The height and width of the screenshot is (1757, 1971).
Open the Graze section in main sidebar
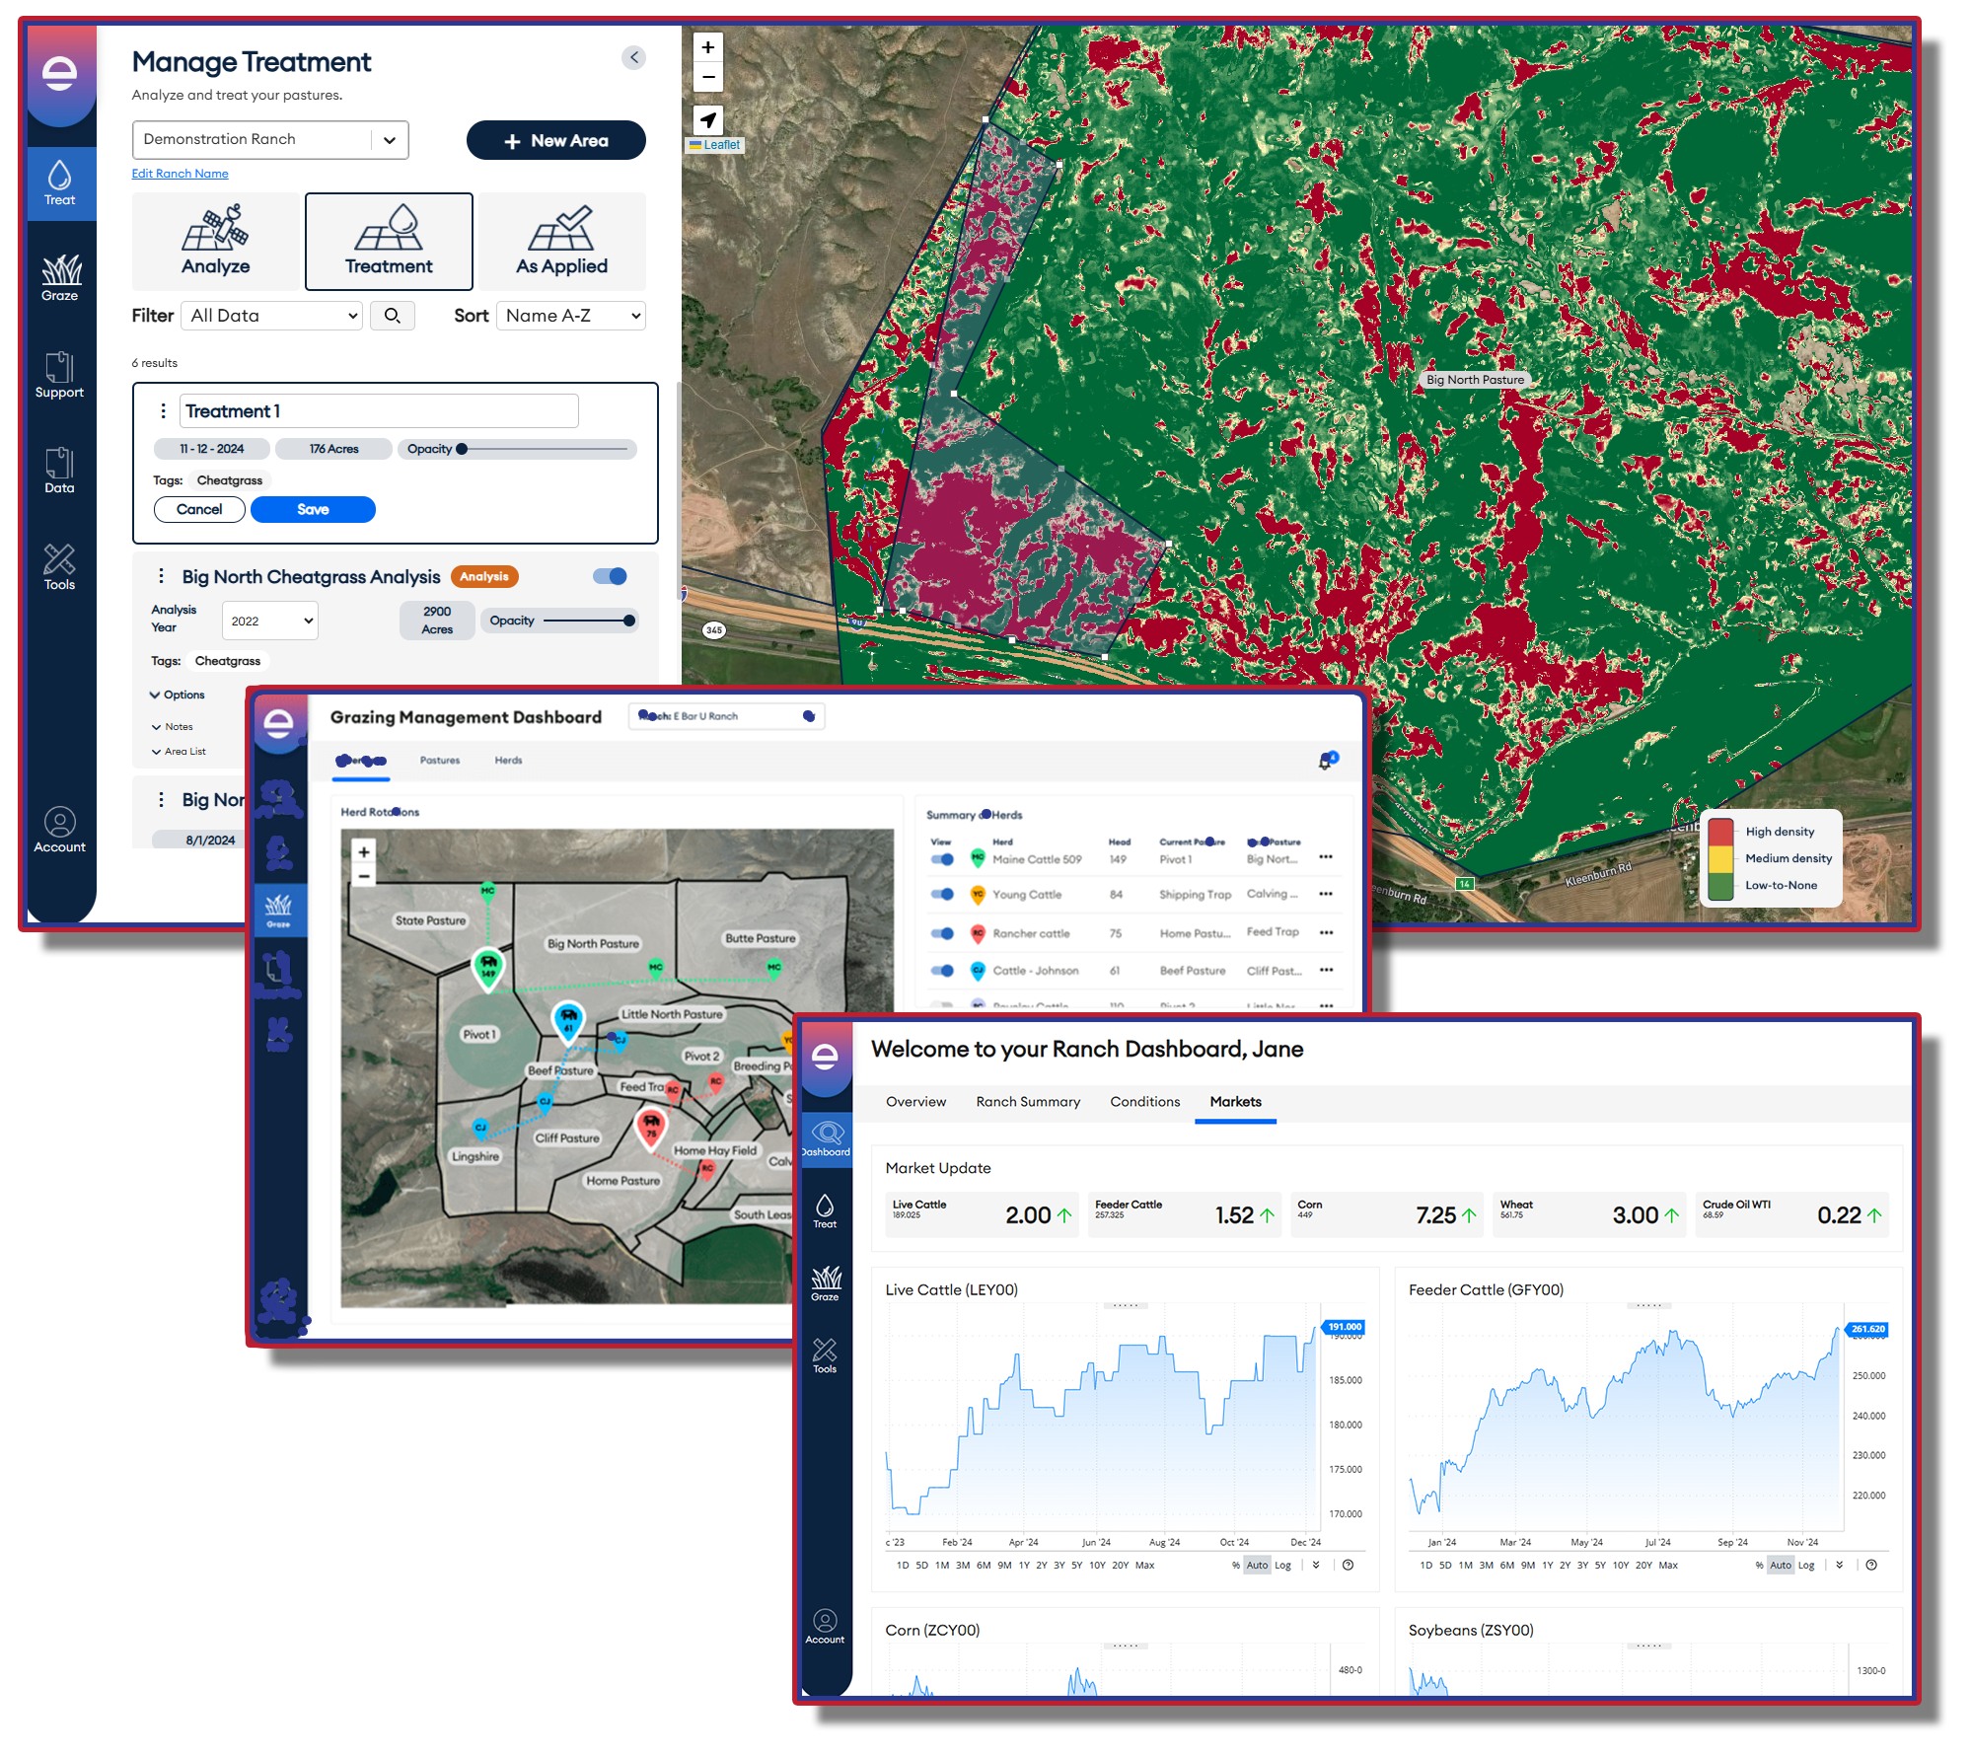point(59,278)
